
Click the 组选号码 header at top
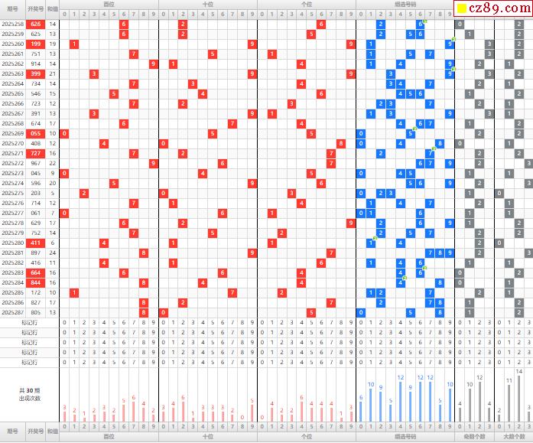(x=406, y=4)
